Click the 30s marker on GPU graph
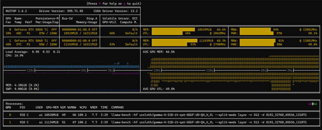This screenshot has width=322, height=130. pyautogui.click(x=290, y=70)
